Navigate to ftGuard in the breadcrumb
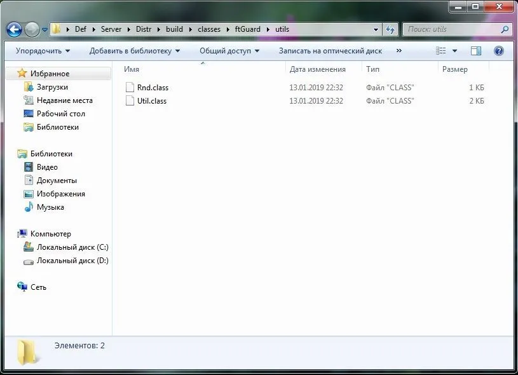 (248, 29)
